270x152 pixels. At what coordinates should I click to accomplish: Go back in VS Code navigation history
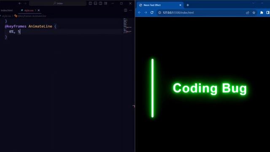20,3
